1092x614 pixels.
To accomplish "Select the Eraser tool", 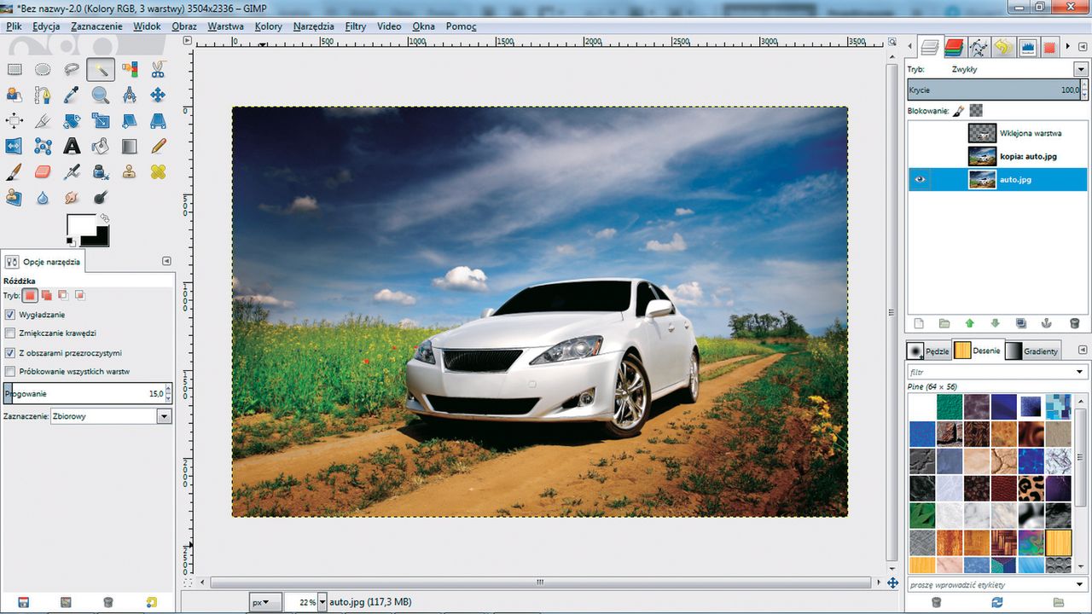I will click(x=43, y=172).
